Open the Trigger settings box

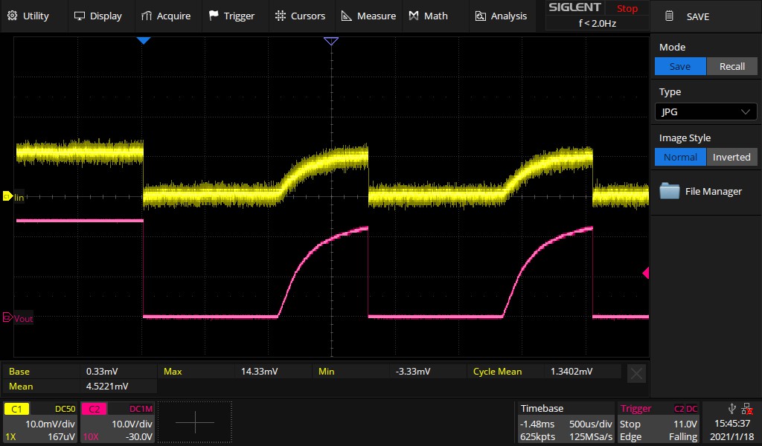point(659,423)
